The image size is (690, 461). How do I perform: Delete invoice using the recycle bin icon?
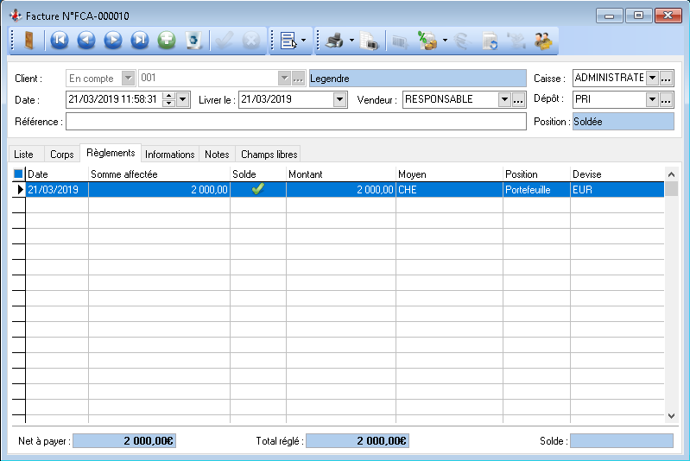193,40
